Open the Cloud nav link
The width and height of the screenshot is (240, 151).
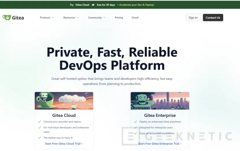tap(135, 18)
